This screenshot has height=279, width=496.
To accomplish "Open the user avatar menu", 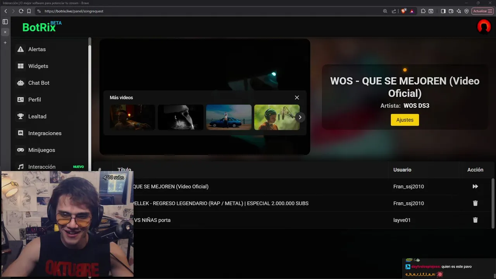I will 484,27.
